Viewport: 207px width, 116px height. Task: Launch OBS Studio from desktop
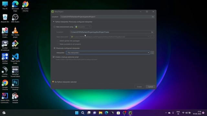tap(15, 18)
